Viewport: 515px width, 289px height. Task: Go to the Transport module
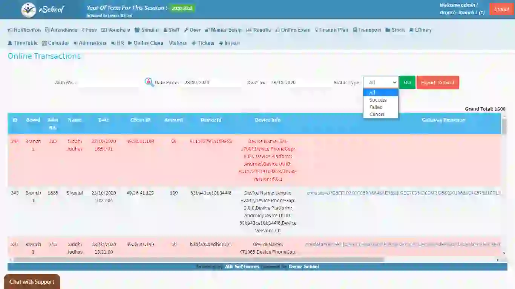(x=367, y=30)
